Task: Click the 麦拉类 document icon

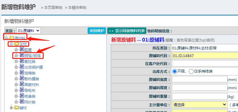Action: pos(22,61)
